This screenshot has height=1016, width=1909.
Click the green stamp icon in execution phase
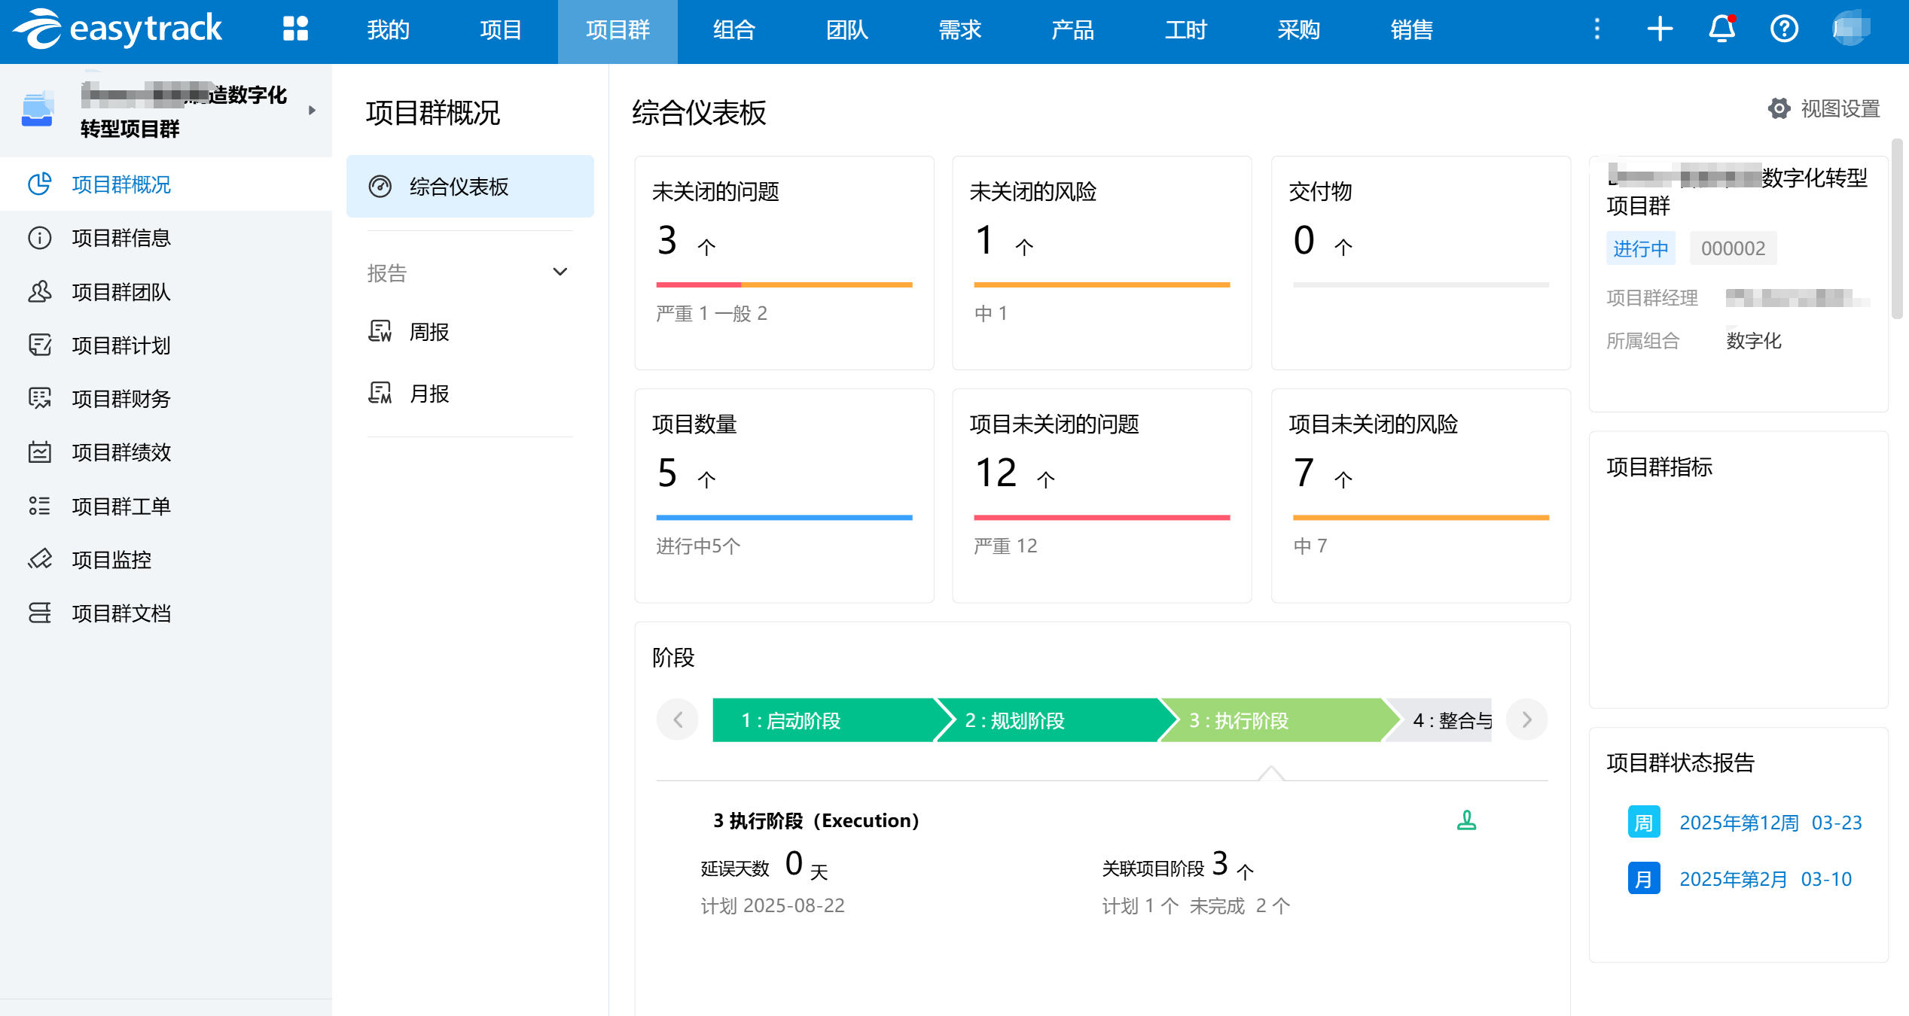(x=1466, y=820)
